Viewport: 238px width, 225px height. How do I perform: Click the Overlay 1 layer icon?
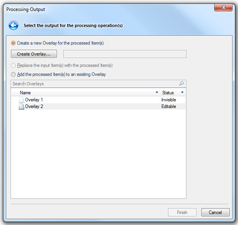21,100
